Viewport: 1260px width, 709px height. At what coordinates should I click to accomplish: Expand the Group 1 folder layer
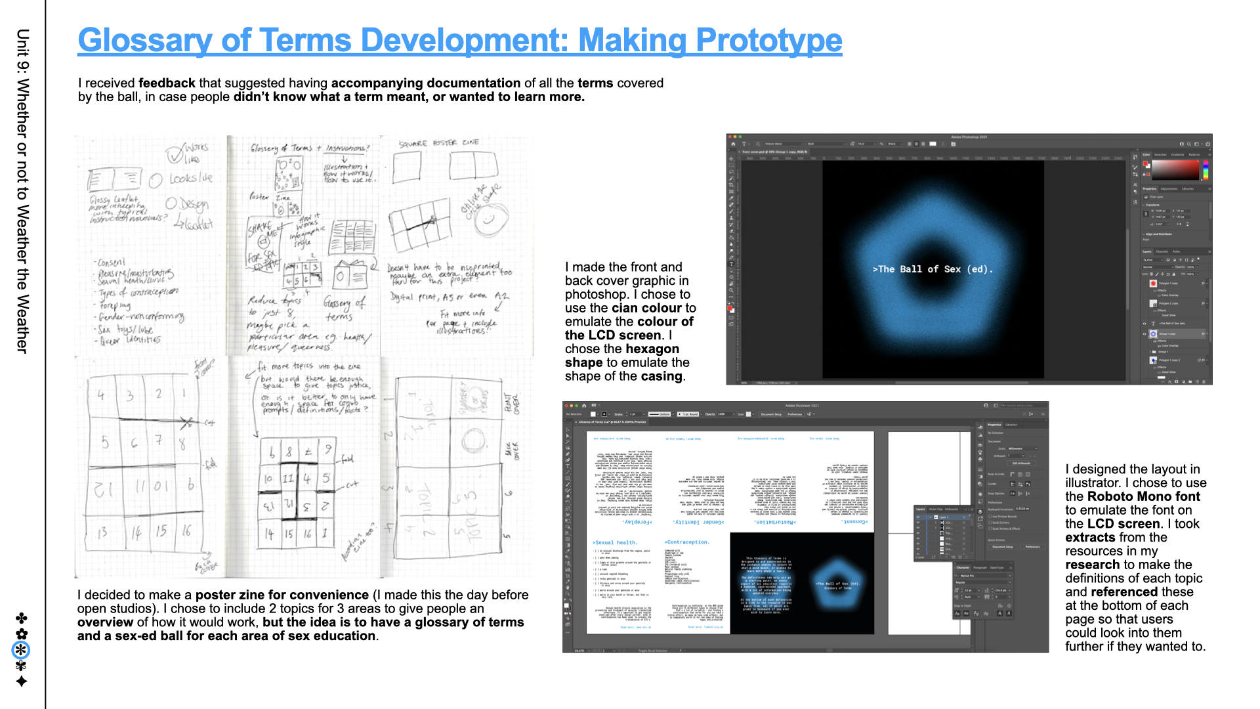(1150, 352)
